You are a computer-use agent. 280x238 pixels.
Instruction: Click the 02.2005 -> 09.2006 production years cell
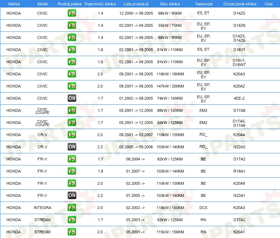pos(136,147)
